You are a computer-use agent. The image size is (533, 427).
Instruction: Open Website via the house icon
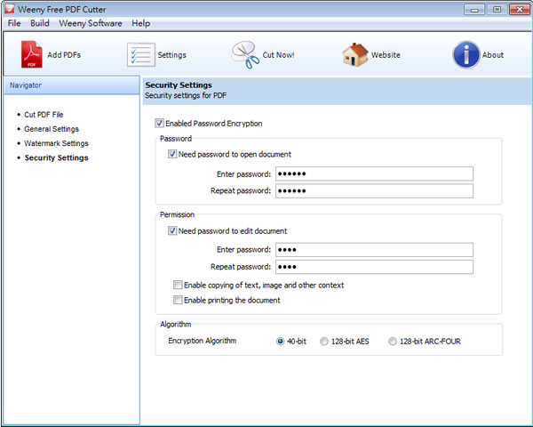tap(355, 54)
